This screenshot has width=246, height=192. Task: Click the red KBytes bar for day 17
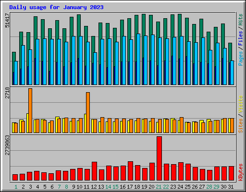click(x=130, y=171)
